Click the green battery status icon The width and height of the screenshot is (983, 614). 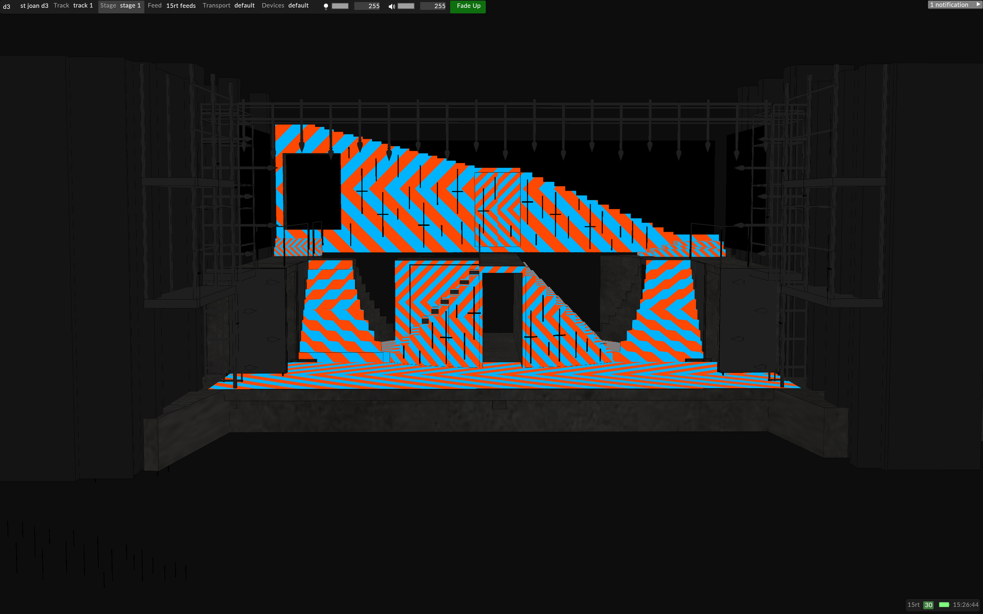coord(944,605)
